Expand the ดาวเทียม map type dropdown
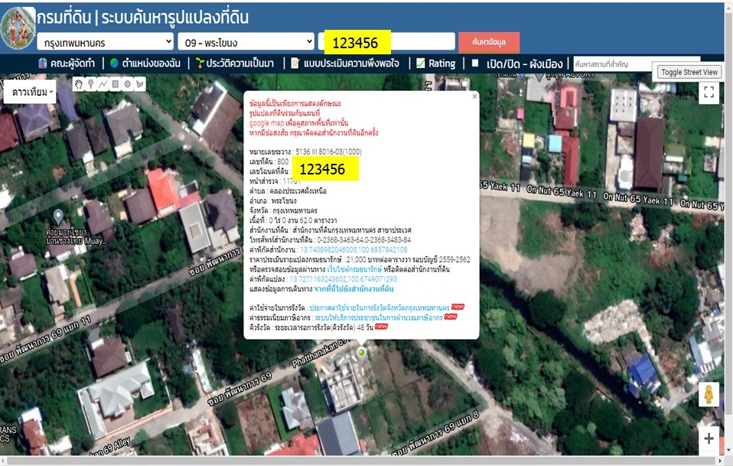Screen dimensions: 733x466 (31, 93)
